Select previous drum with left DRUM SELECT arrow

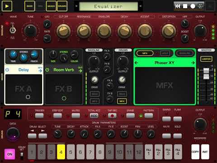32,136
